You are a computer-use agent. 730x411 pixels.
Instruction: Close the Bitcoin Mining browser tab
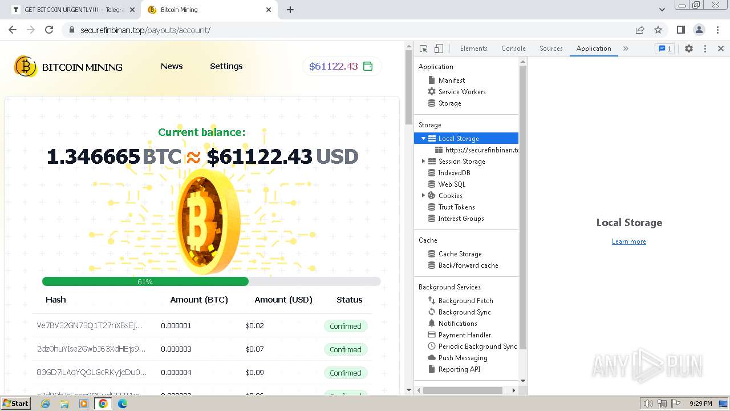click(x=269, y=10)
